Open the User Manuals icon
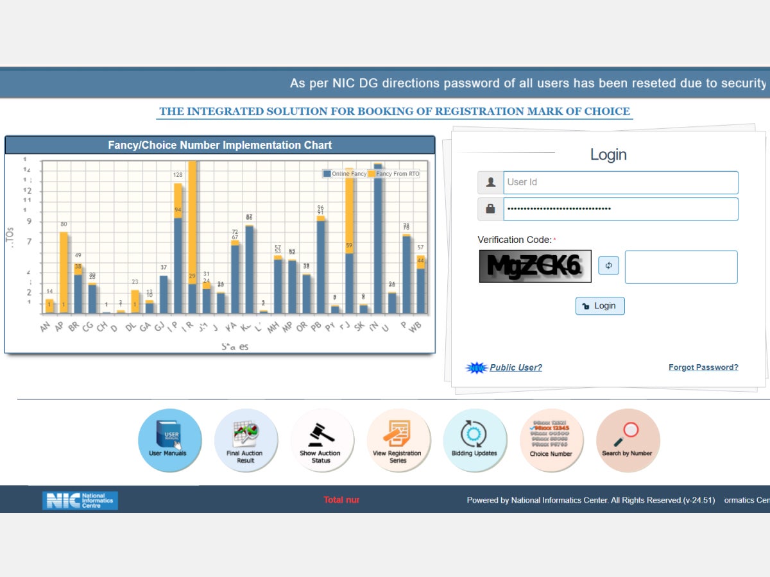This screenshot has height=577, width=770. [169, 440]
